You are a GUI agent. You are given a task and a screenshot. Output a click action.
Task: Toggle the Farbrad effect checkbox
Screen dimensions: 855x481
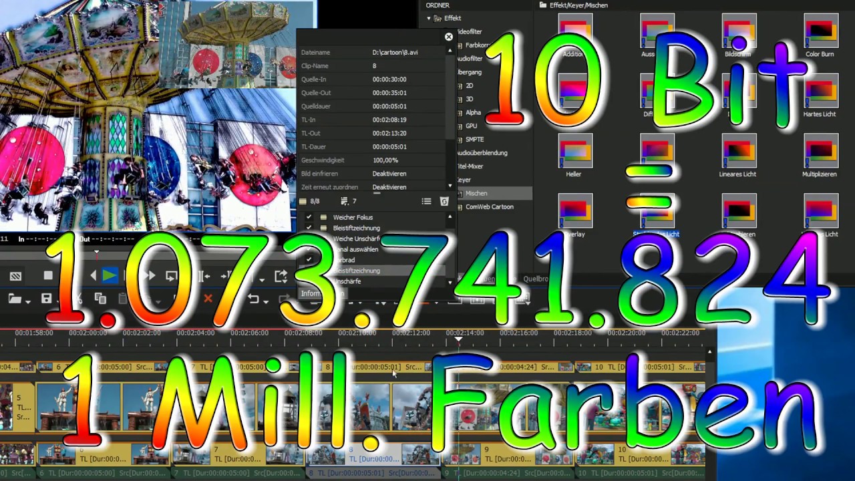(309, 260)
